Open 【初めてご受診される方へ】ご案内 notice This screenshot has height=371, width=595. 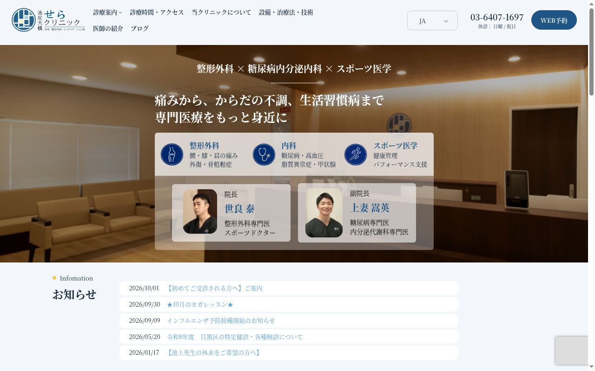(214, 288)
